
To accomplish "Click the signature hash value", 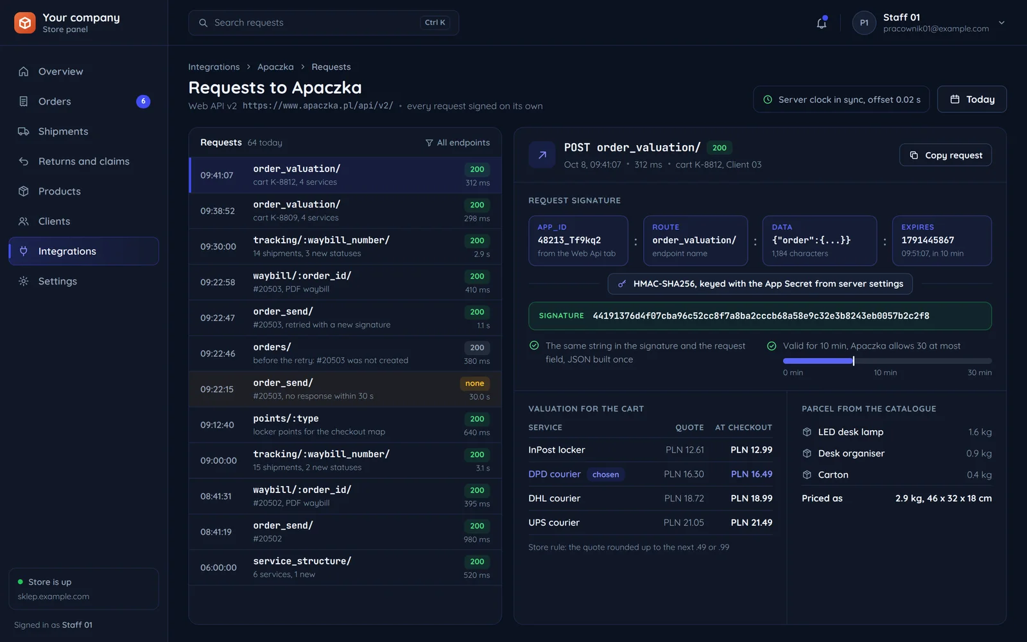I will (761, 316).
